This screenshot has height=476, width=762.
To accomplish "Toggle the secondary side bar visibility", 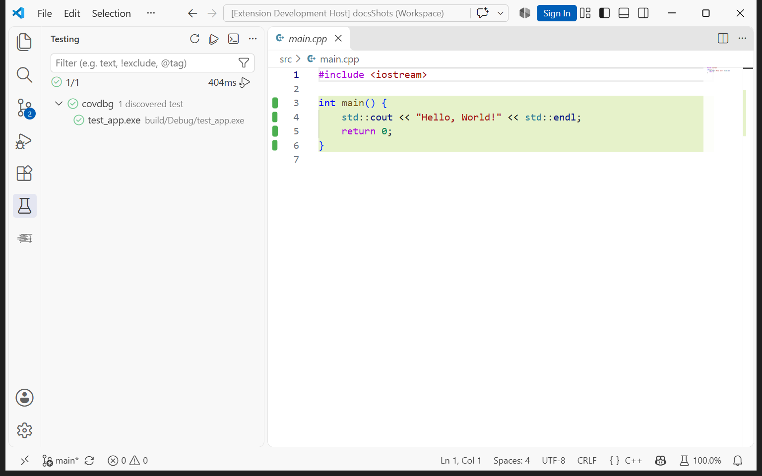I will point(643,13).
